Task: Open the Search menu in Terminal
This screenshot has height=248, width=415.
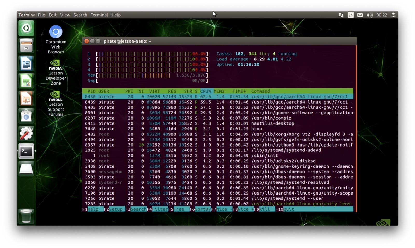Action: [80, 15]
